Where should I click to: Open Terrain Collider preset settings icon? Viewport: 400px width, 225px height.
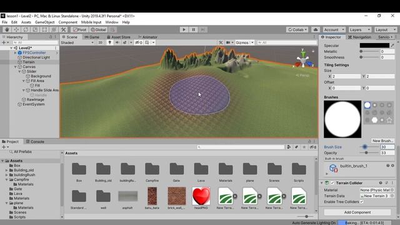coord(387,182)
